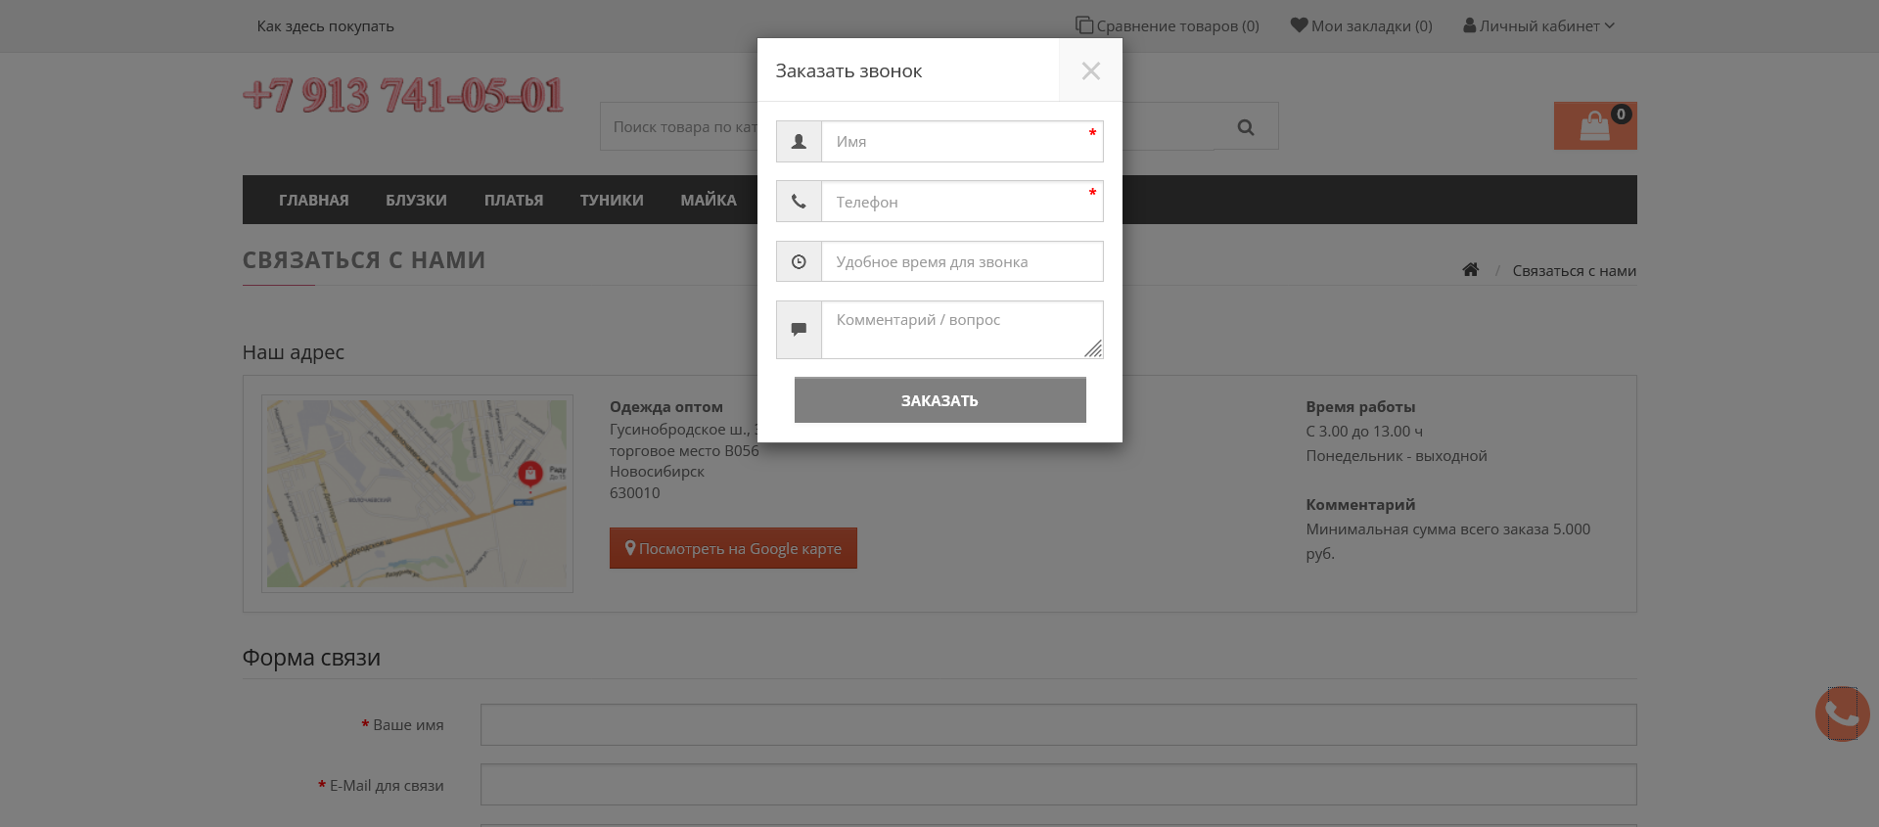
Task: Open the 'ПЛАТЬЯ' menu category
Action: pyautogui.click(x=514, y=201)
